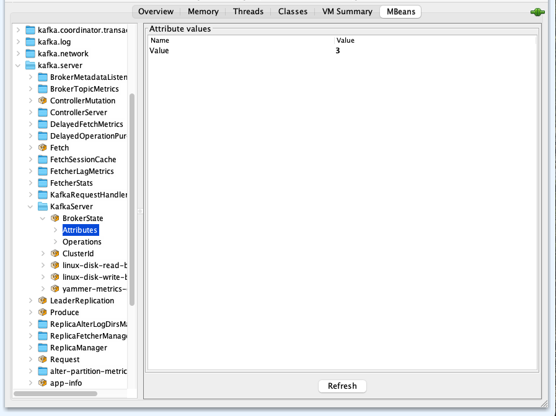Click the ControllerMutation MBean icon

coord(43,100)
